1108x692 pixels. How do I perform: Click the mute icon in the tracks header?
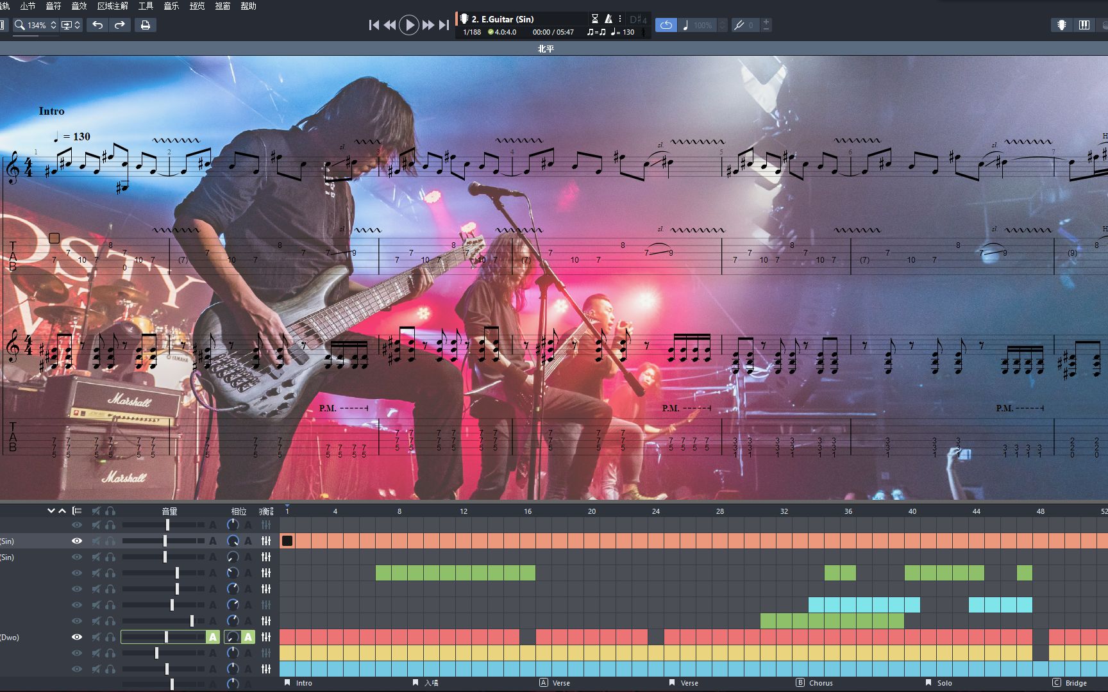(96, 511)
